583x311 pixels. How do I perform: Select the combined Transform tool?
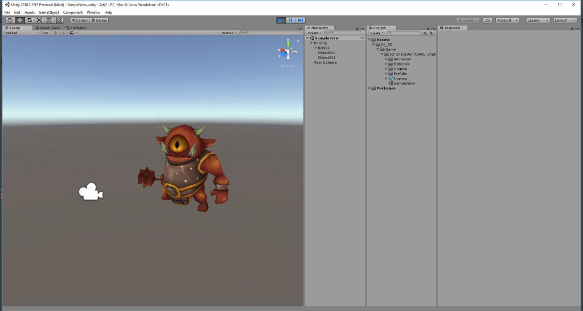coord(59,20)
